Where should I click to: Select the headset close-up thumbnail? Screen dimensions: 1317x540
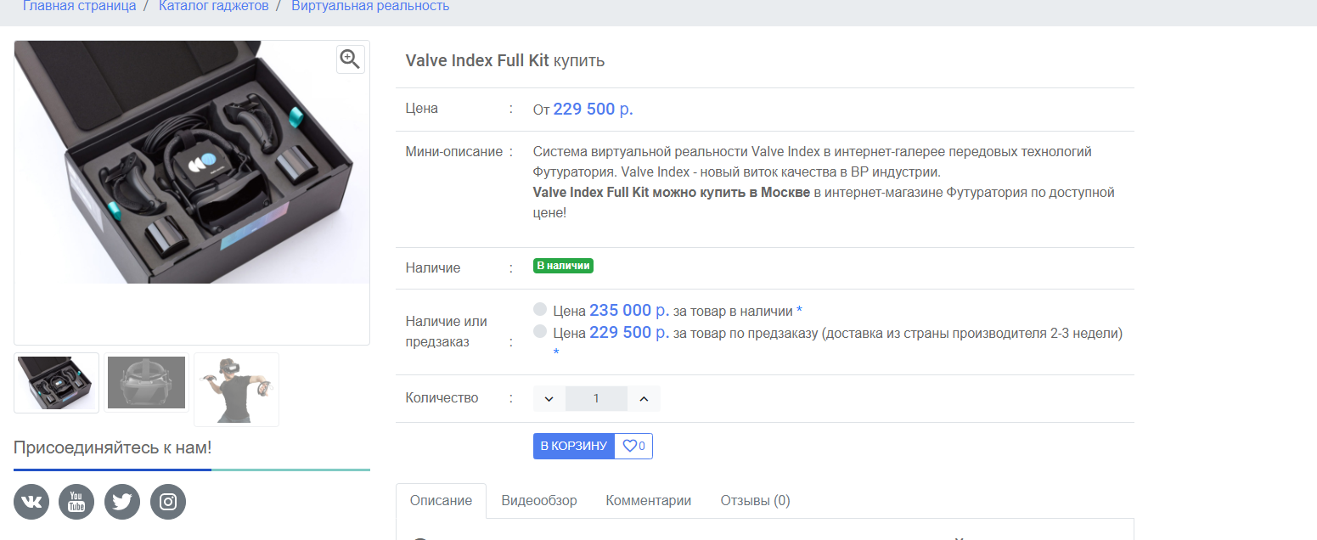point(146,383)
